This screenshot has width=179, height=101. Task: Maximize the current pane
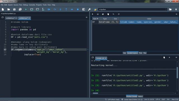pyautogui.click(x=84, y=9)
